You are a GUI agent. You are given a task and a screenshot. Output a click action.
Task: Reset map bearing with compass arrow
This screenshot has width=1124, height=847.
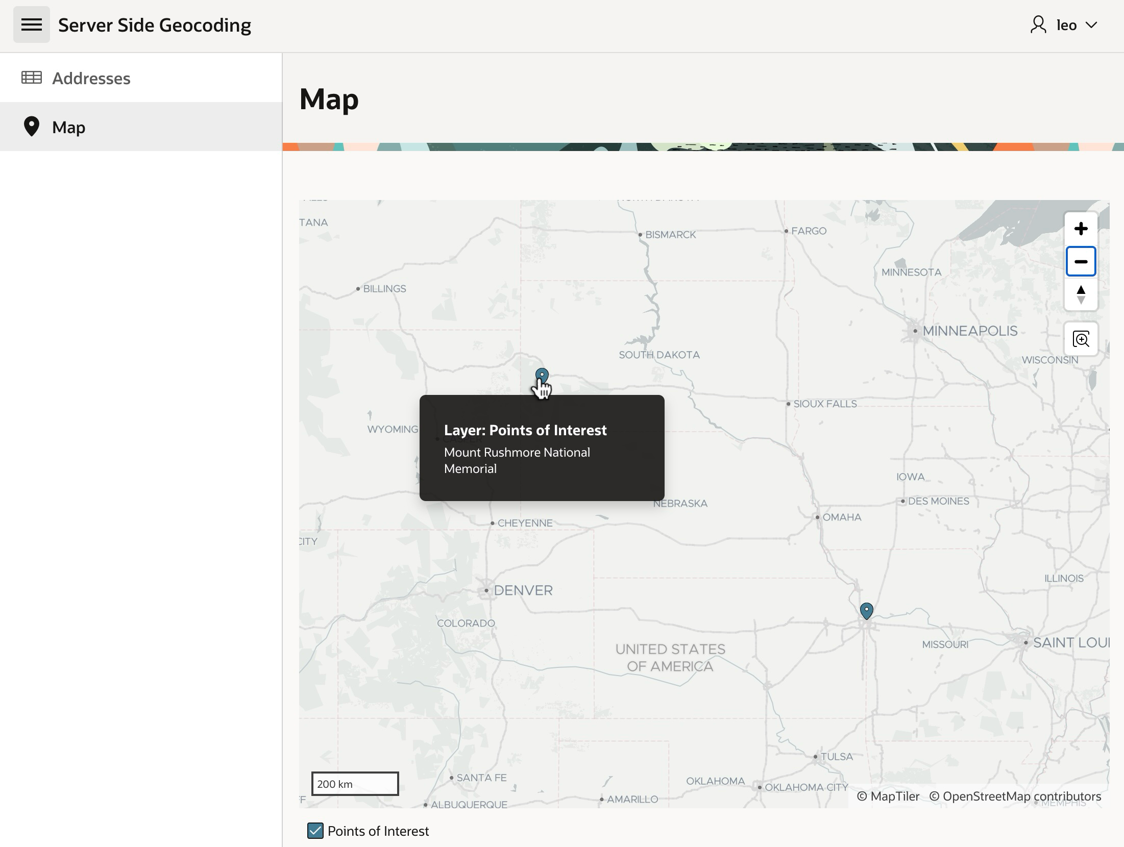(1081, 295)
